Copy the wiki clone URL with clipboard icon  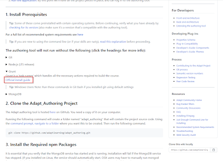(x=213, y=150)
